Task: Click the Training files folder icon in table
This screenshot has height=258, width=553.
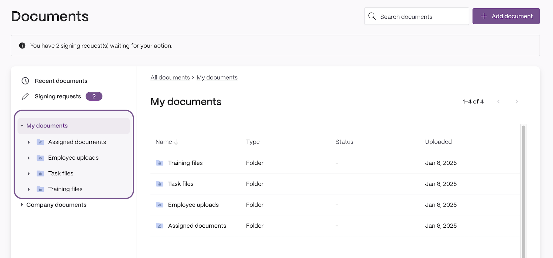Action: [x=160, y=163]
